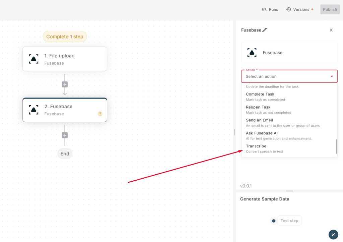This screenshot has width=343, height=242.
Task: Select the 1. File upload step card
Action: point(65,59)
